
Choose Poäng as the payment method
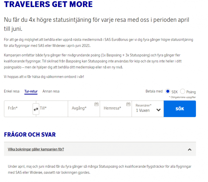coord(183,92)
